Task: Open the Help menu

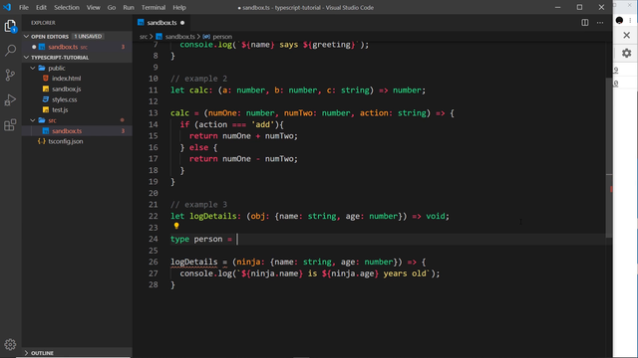Action: click(179, 7)
